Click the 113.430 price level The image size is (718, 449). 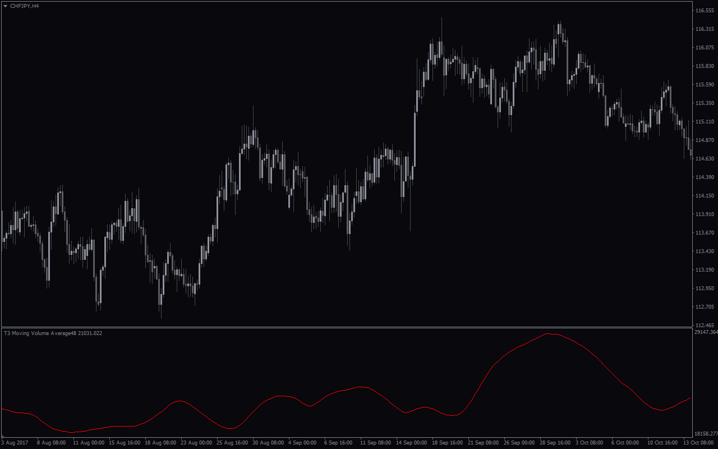(x=704, y=251)
